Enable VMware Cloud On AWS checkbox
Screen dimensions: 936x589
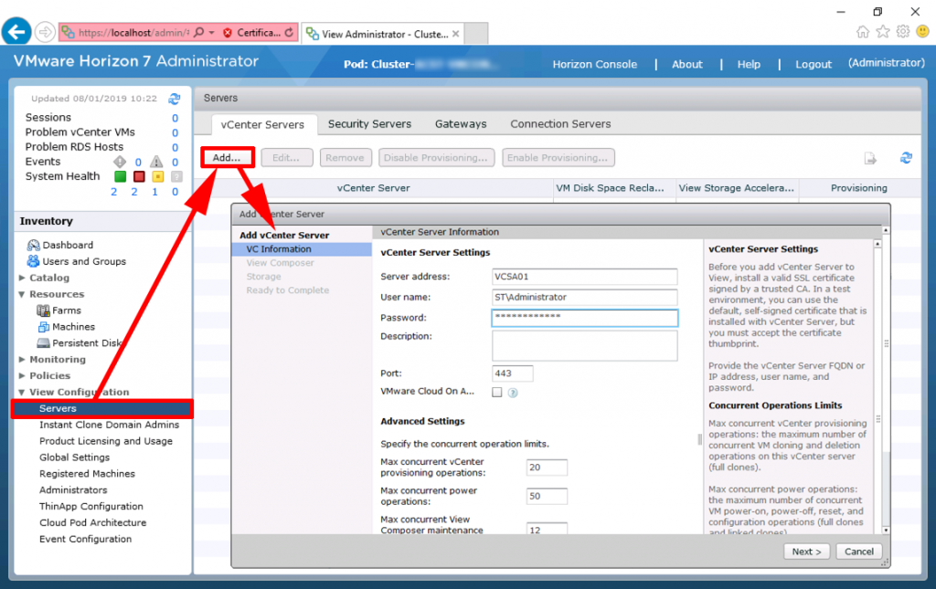click(x=497, y=392)
